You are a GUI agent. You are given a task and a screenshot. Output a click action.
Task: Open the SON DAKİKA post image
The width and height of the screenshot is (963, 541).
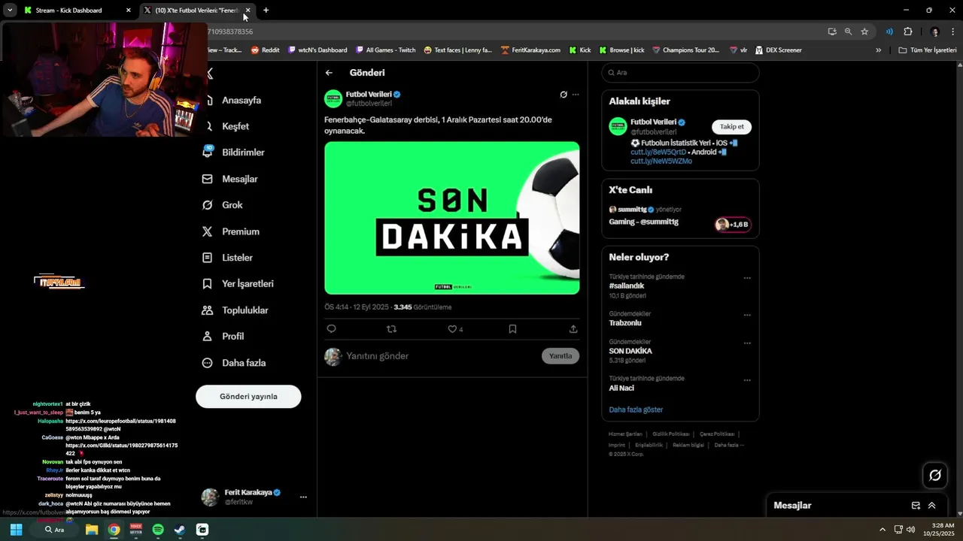pos(452,218)
